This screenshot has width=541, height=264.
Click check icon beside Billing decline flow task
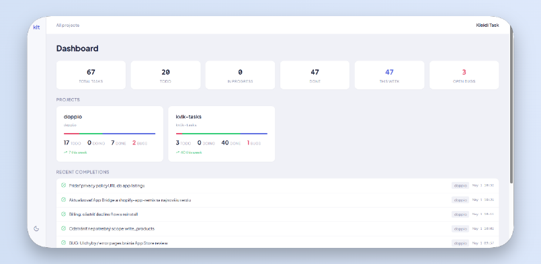tap(63, 214)
